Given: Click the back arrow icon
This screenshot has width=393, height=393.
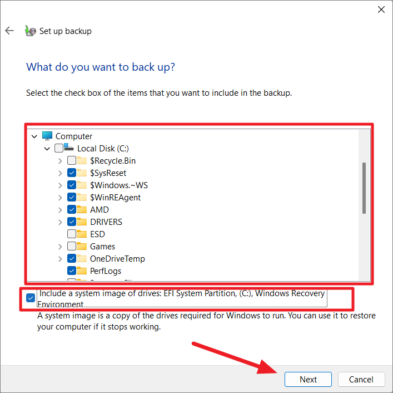Looking at the screenshot, I should pos(9,31).
